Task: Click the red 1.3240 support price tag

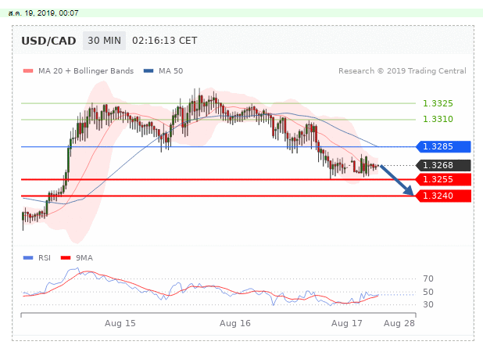Action: click(x=443, y=196)
